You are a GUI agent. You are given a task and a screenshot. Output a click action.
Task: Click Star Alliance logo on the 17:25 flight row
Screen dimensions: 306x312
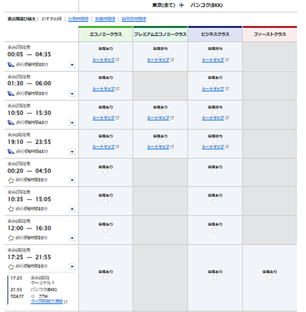pyautogui.click(x=11, y=267)
